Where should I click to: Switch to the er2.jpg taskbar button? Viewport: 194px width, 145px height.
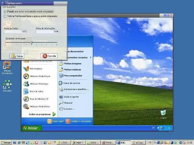139,143
